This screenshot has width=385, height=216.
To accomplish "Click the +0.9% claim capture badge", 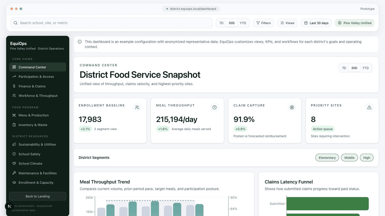I will [x=240, y=129].
